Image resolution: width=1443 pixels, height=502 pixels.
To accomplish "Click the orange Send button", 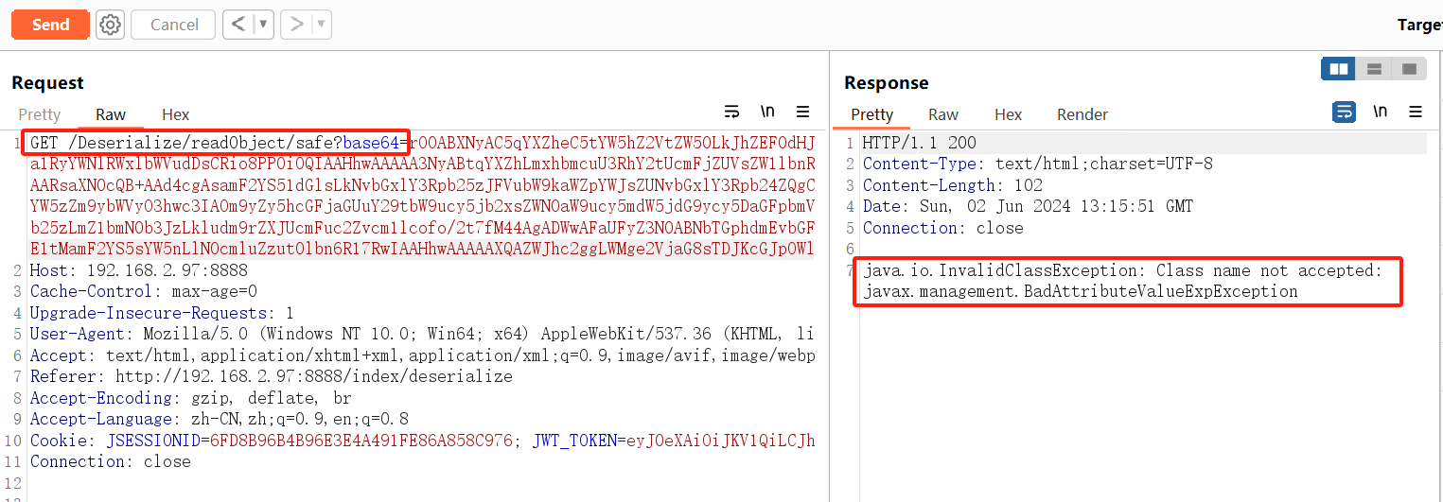I will (50, 25).
